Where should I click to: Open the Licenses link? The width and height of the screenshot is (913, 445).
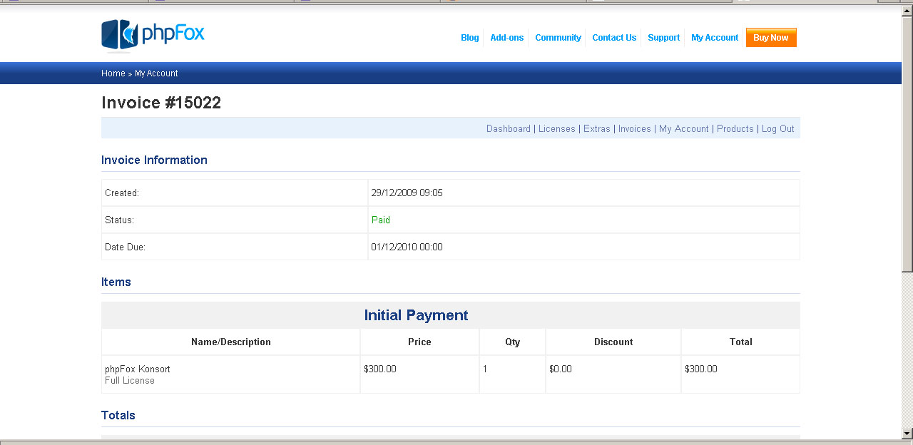557,129
